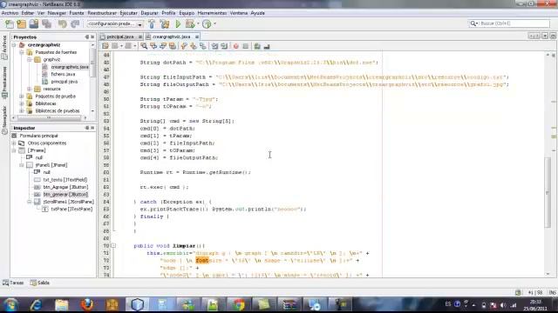Click the Shift Line Left icon
This screenshot has width=558, height=313.
coord(214,46)
